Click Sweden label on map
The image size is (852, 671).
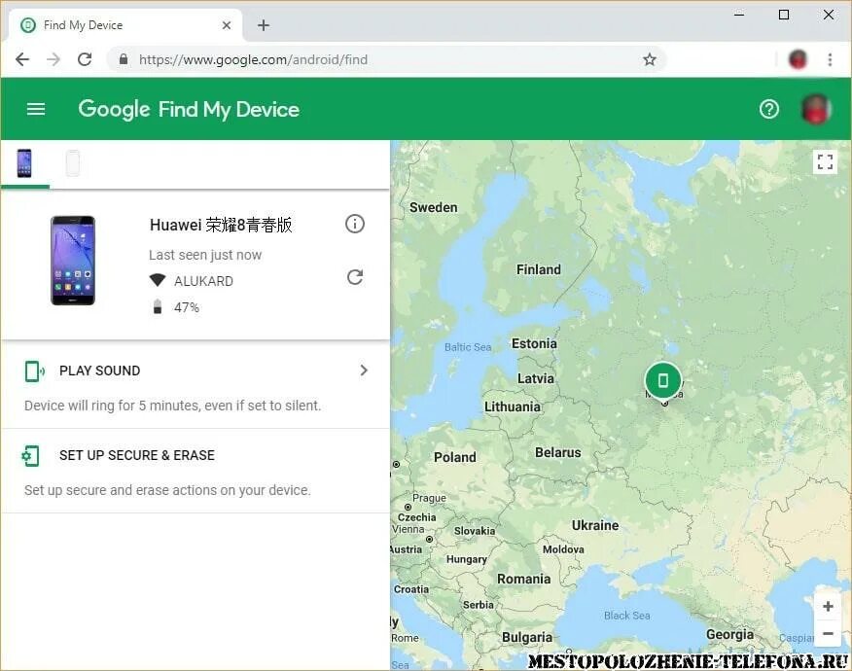point(433,207)
